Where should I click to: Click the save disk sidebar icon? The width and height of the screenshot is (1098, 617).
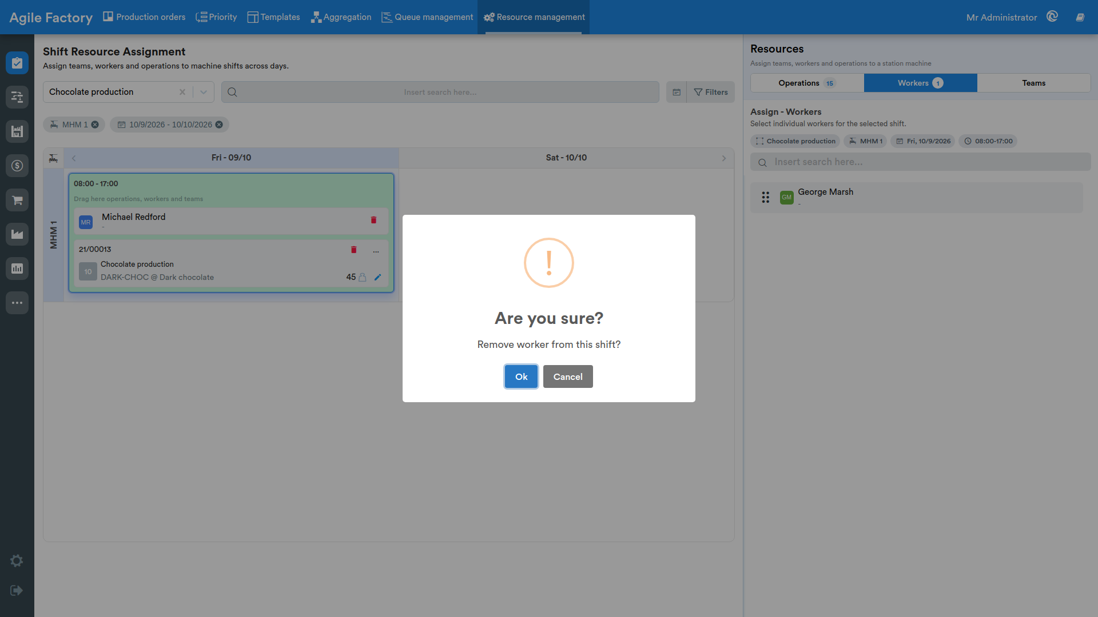(x=17, y=131)
